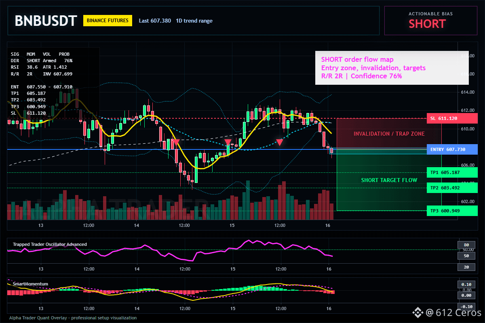Select the BINANCE FUTURES yellow badge

pos(108,21)
